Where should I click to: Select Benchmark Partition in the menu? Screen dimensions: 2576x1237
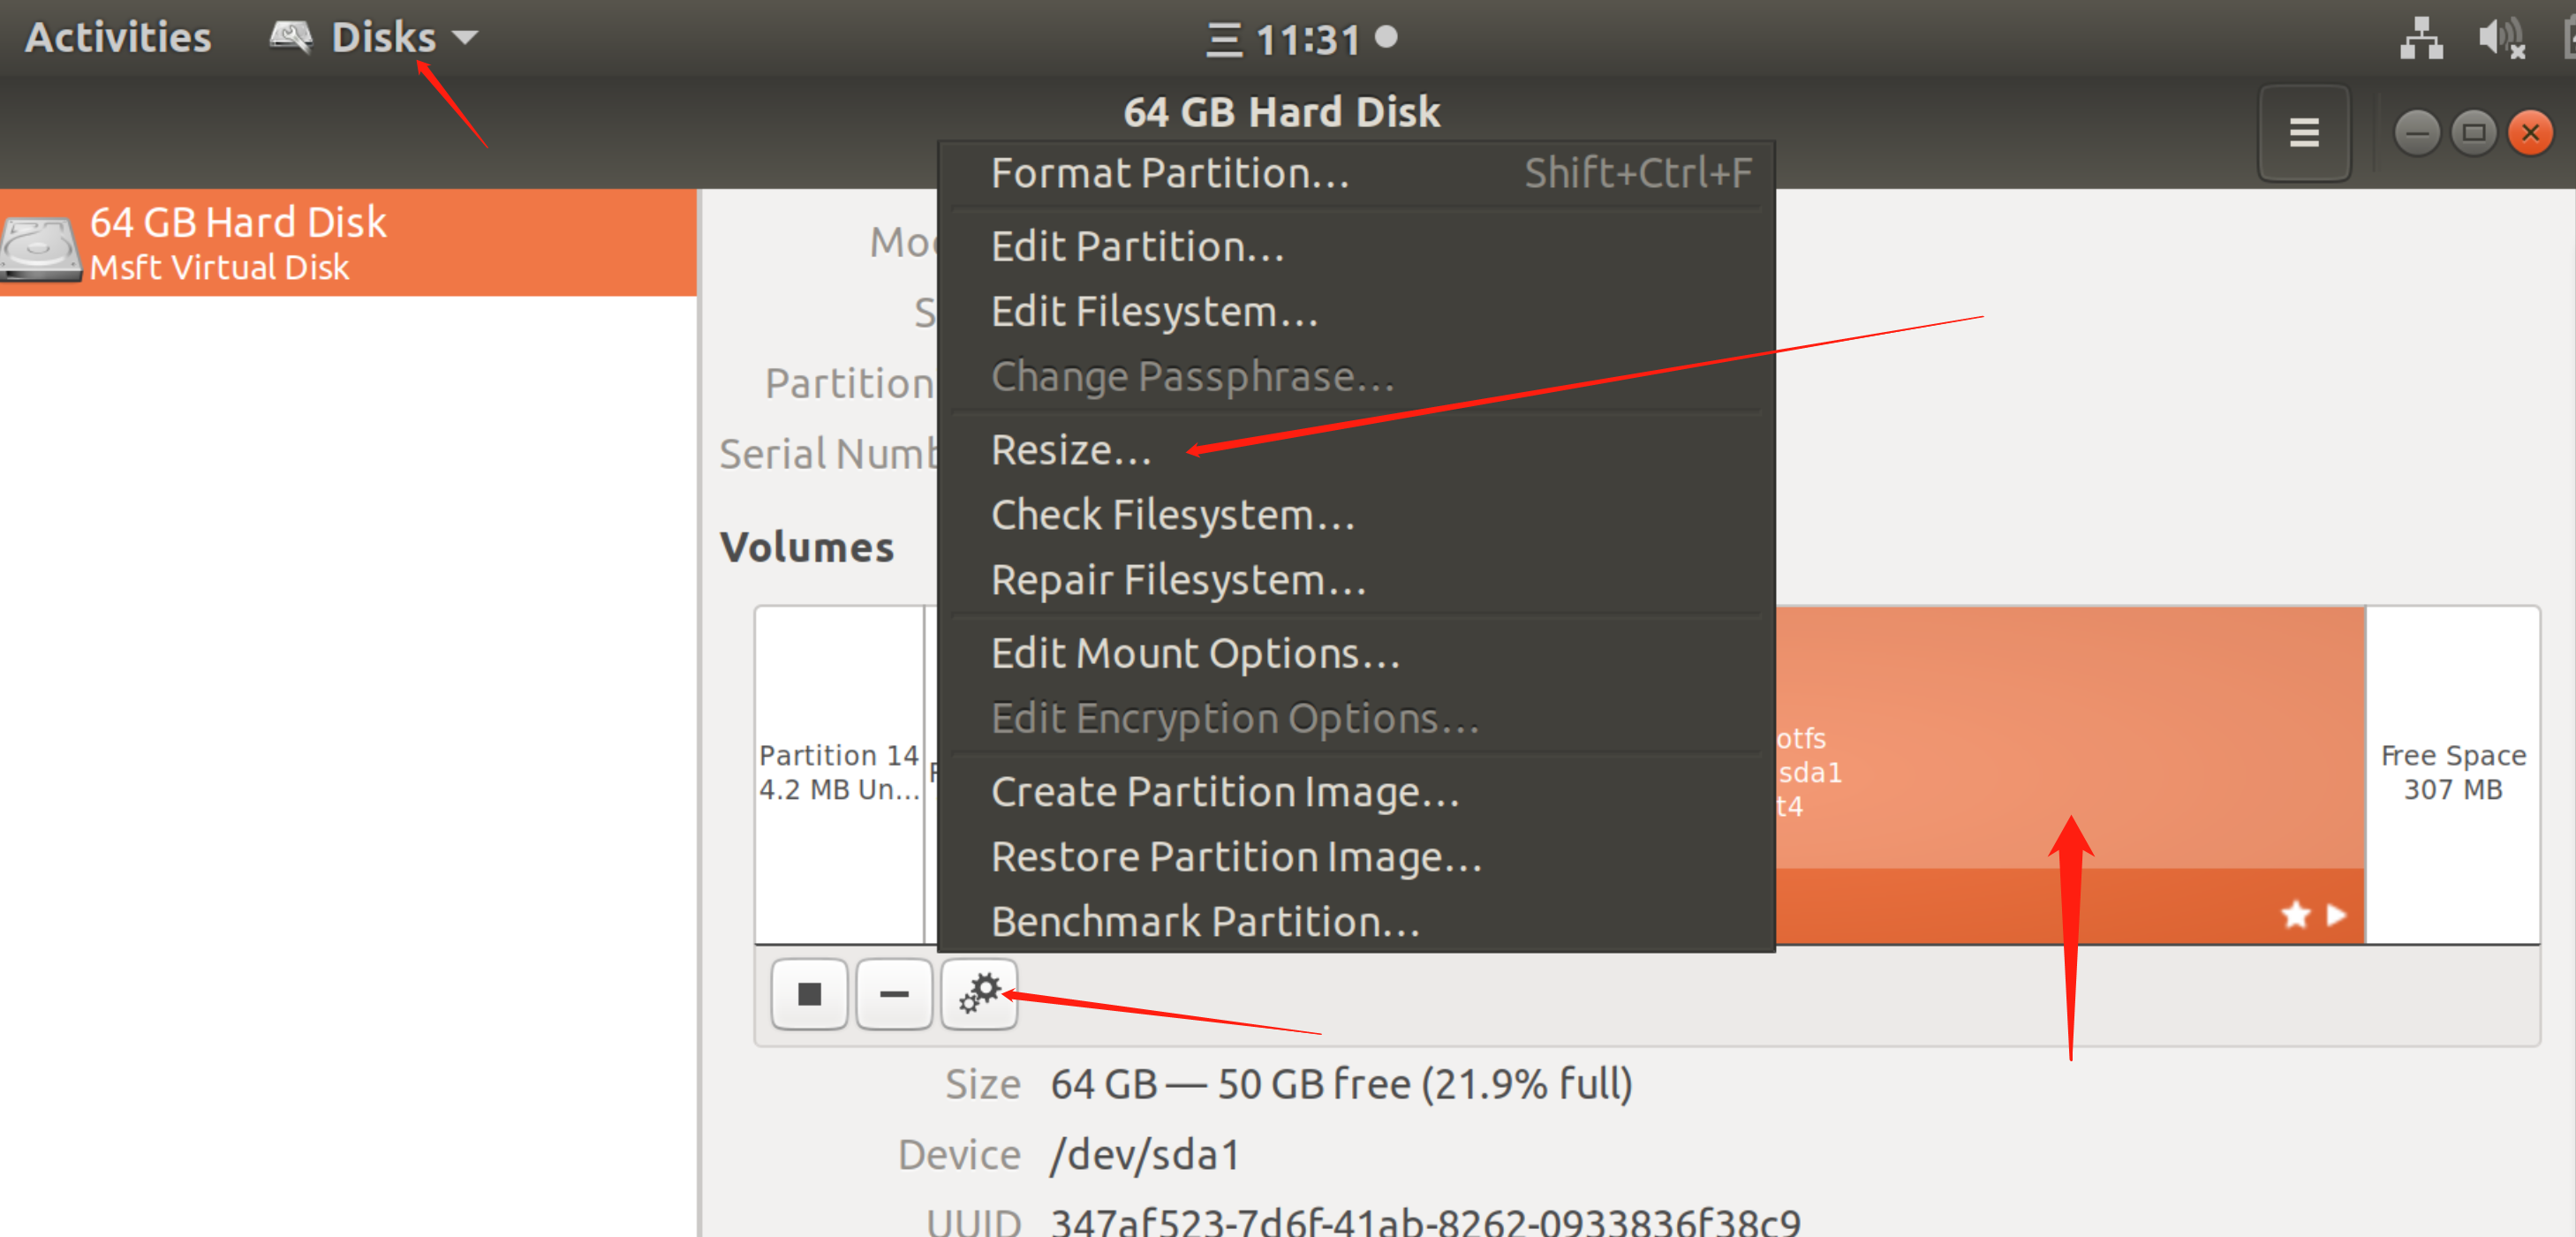[x=1204, y=921]
